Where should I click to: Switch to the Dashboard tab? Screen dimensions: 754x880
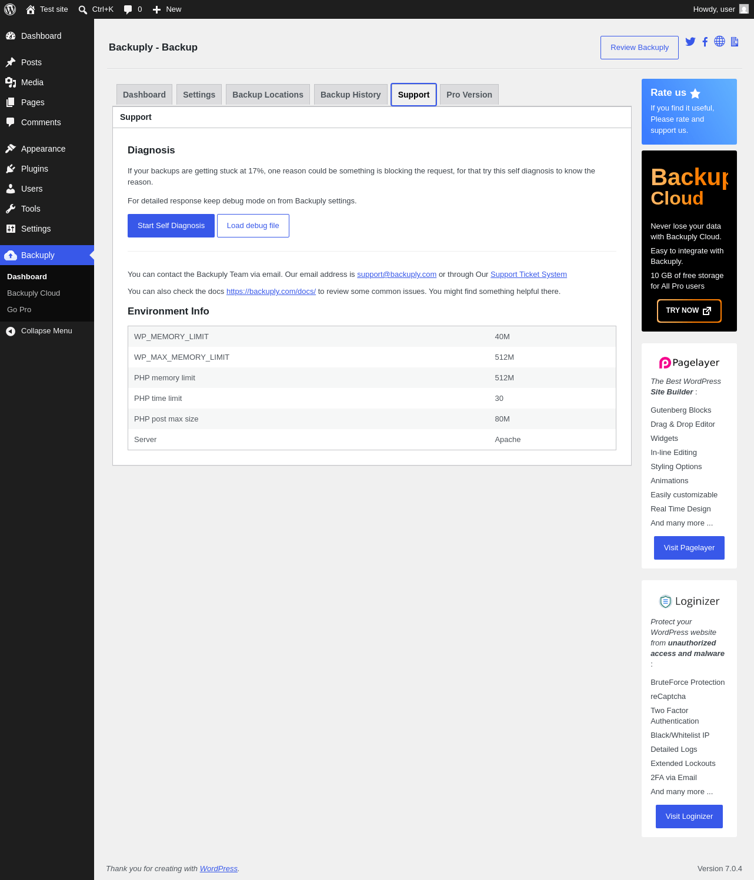(144, 95)
